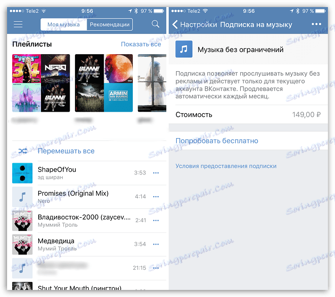This screenshot has width=335, height=297.
Task: Tap Музыка без ограничений title
Action: [240, 49]
